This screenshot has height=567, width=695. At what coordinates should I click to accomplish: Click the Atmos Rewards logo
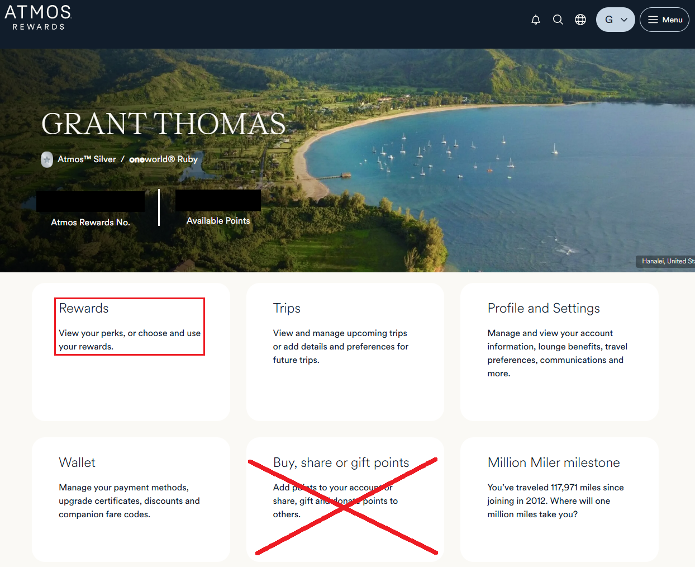coord(38,18)
